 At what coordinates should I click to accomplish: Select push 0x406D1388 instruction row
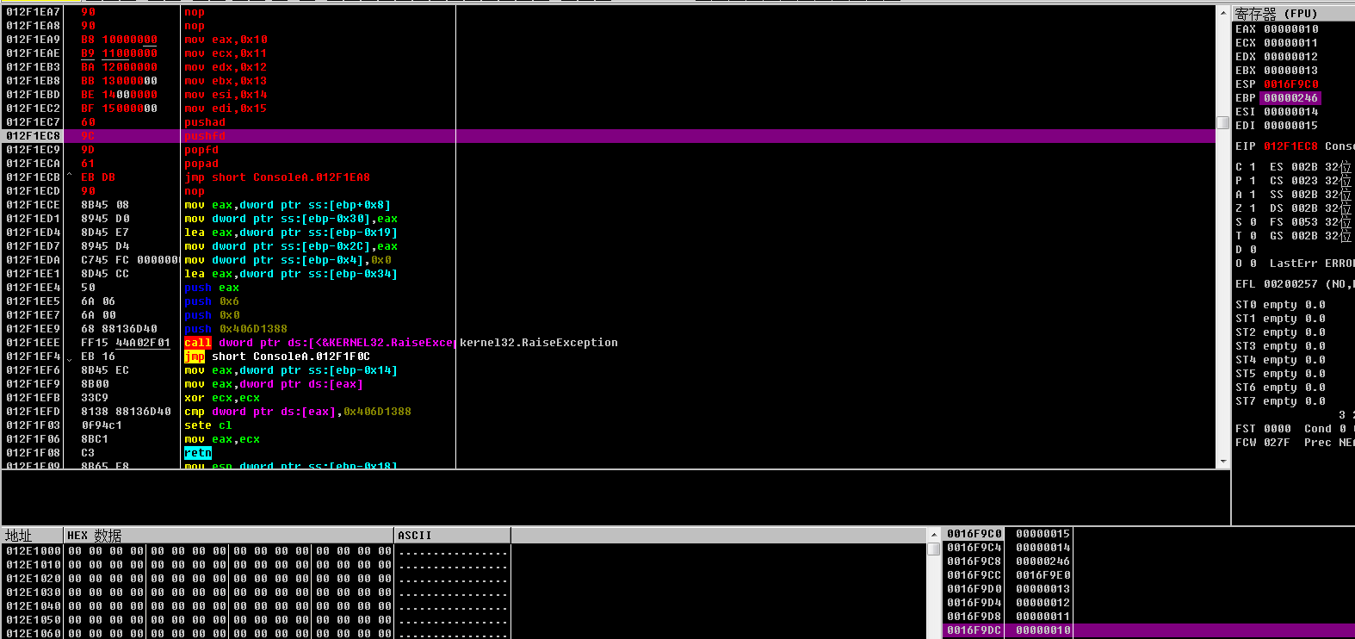pyautogui.click(x=236, y=329)
